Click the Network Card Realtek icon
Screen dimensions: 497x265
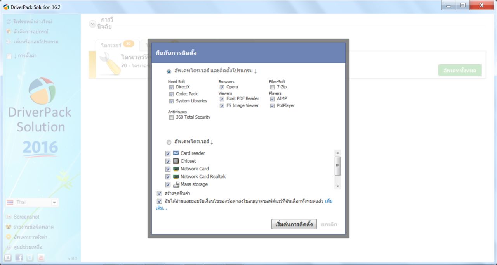coord(176,177)
